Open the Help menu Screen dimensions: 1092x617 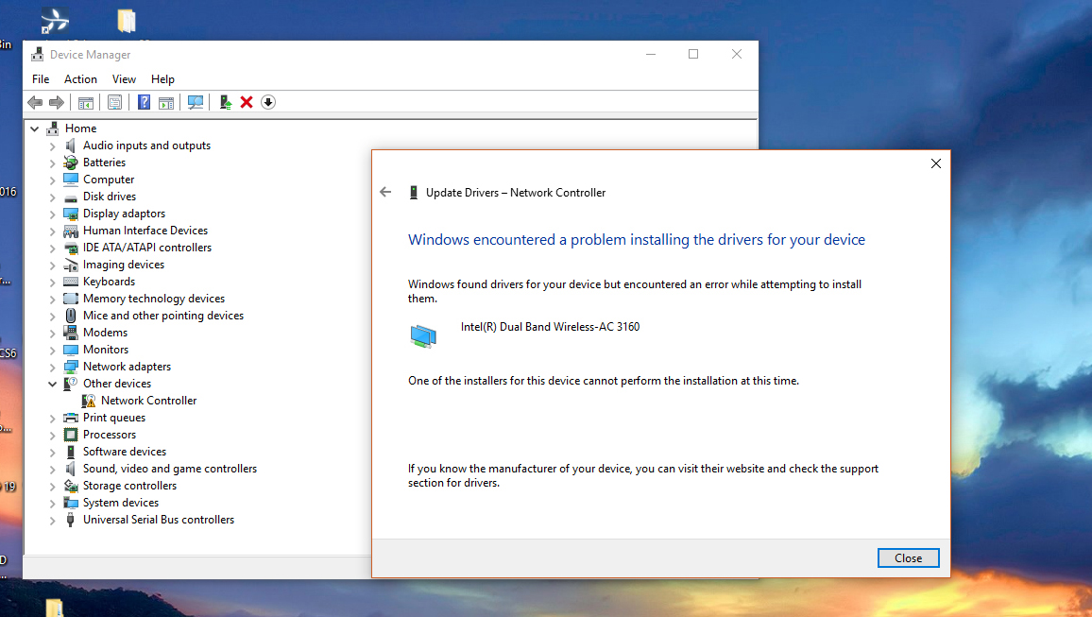click(163, 78)
